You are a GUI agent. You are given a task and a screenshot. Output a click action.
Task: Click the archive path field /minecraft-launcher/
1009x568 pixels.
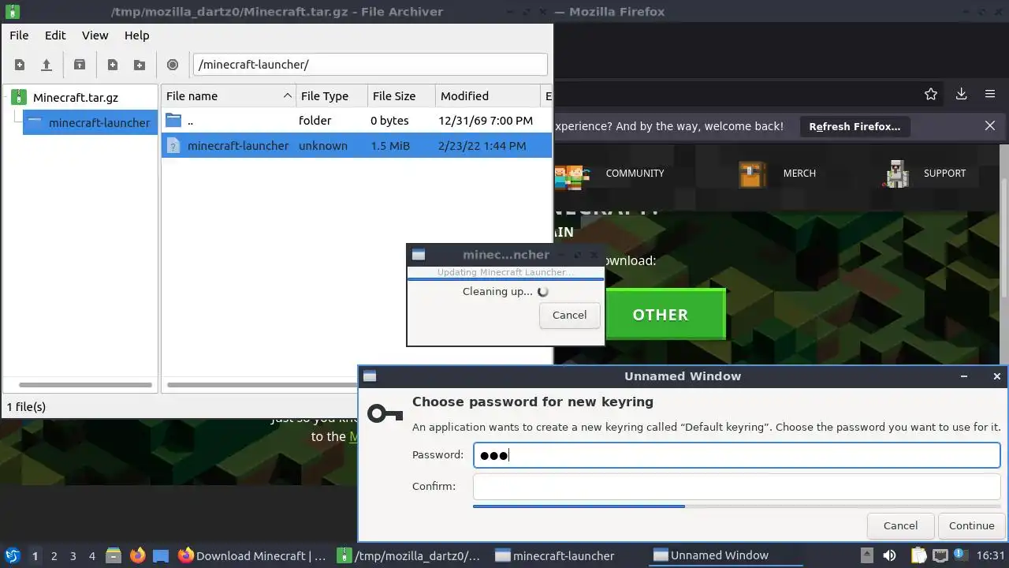(x=370, y=65)
